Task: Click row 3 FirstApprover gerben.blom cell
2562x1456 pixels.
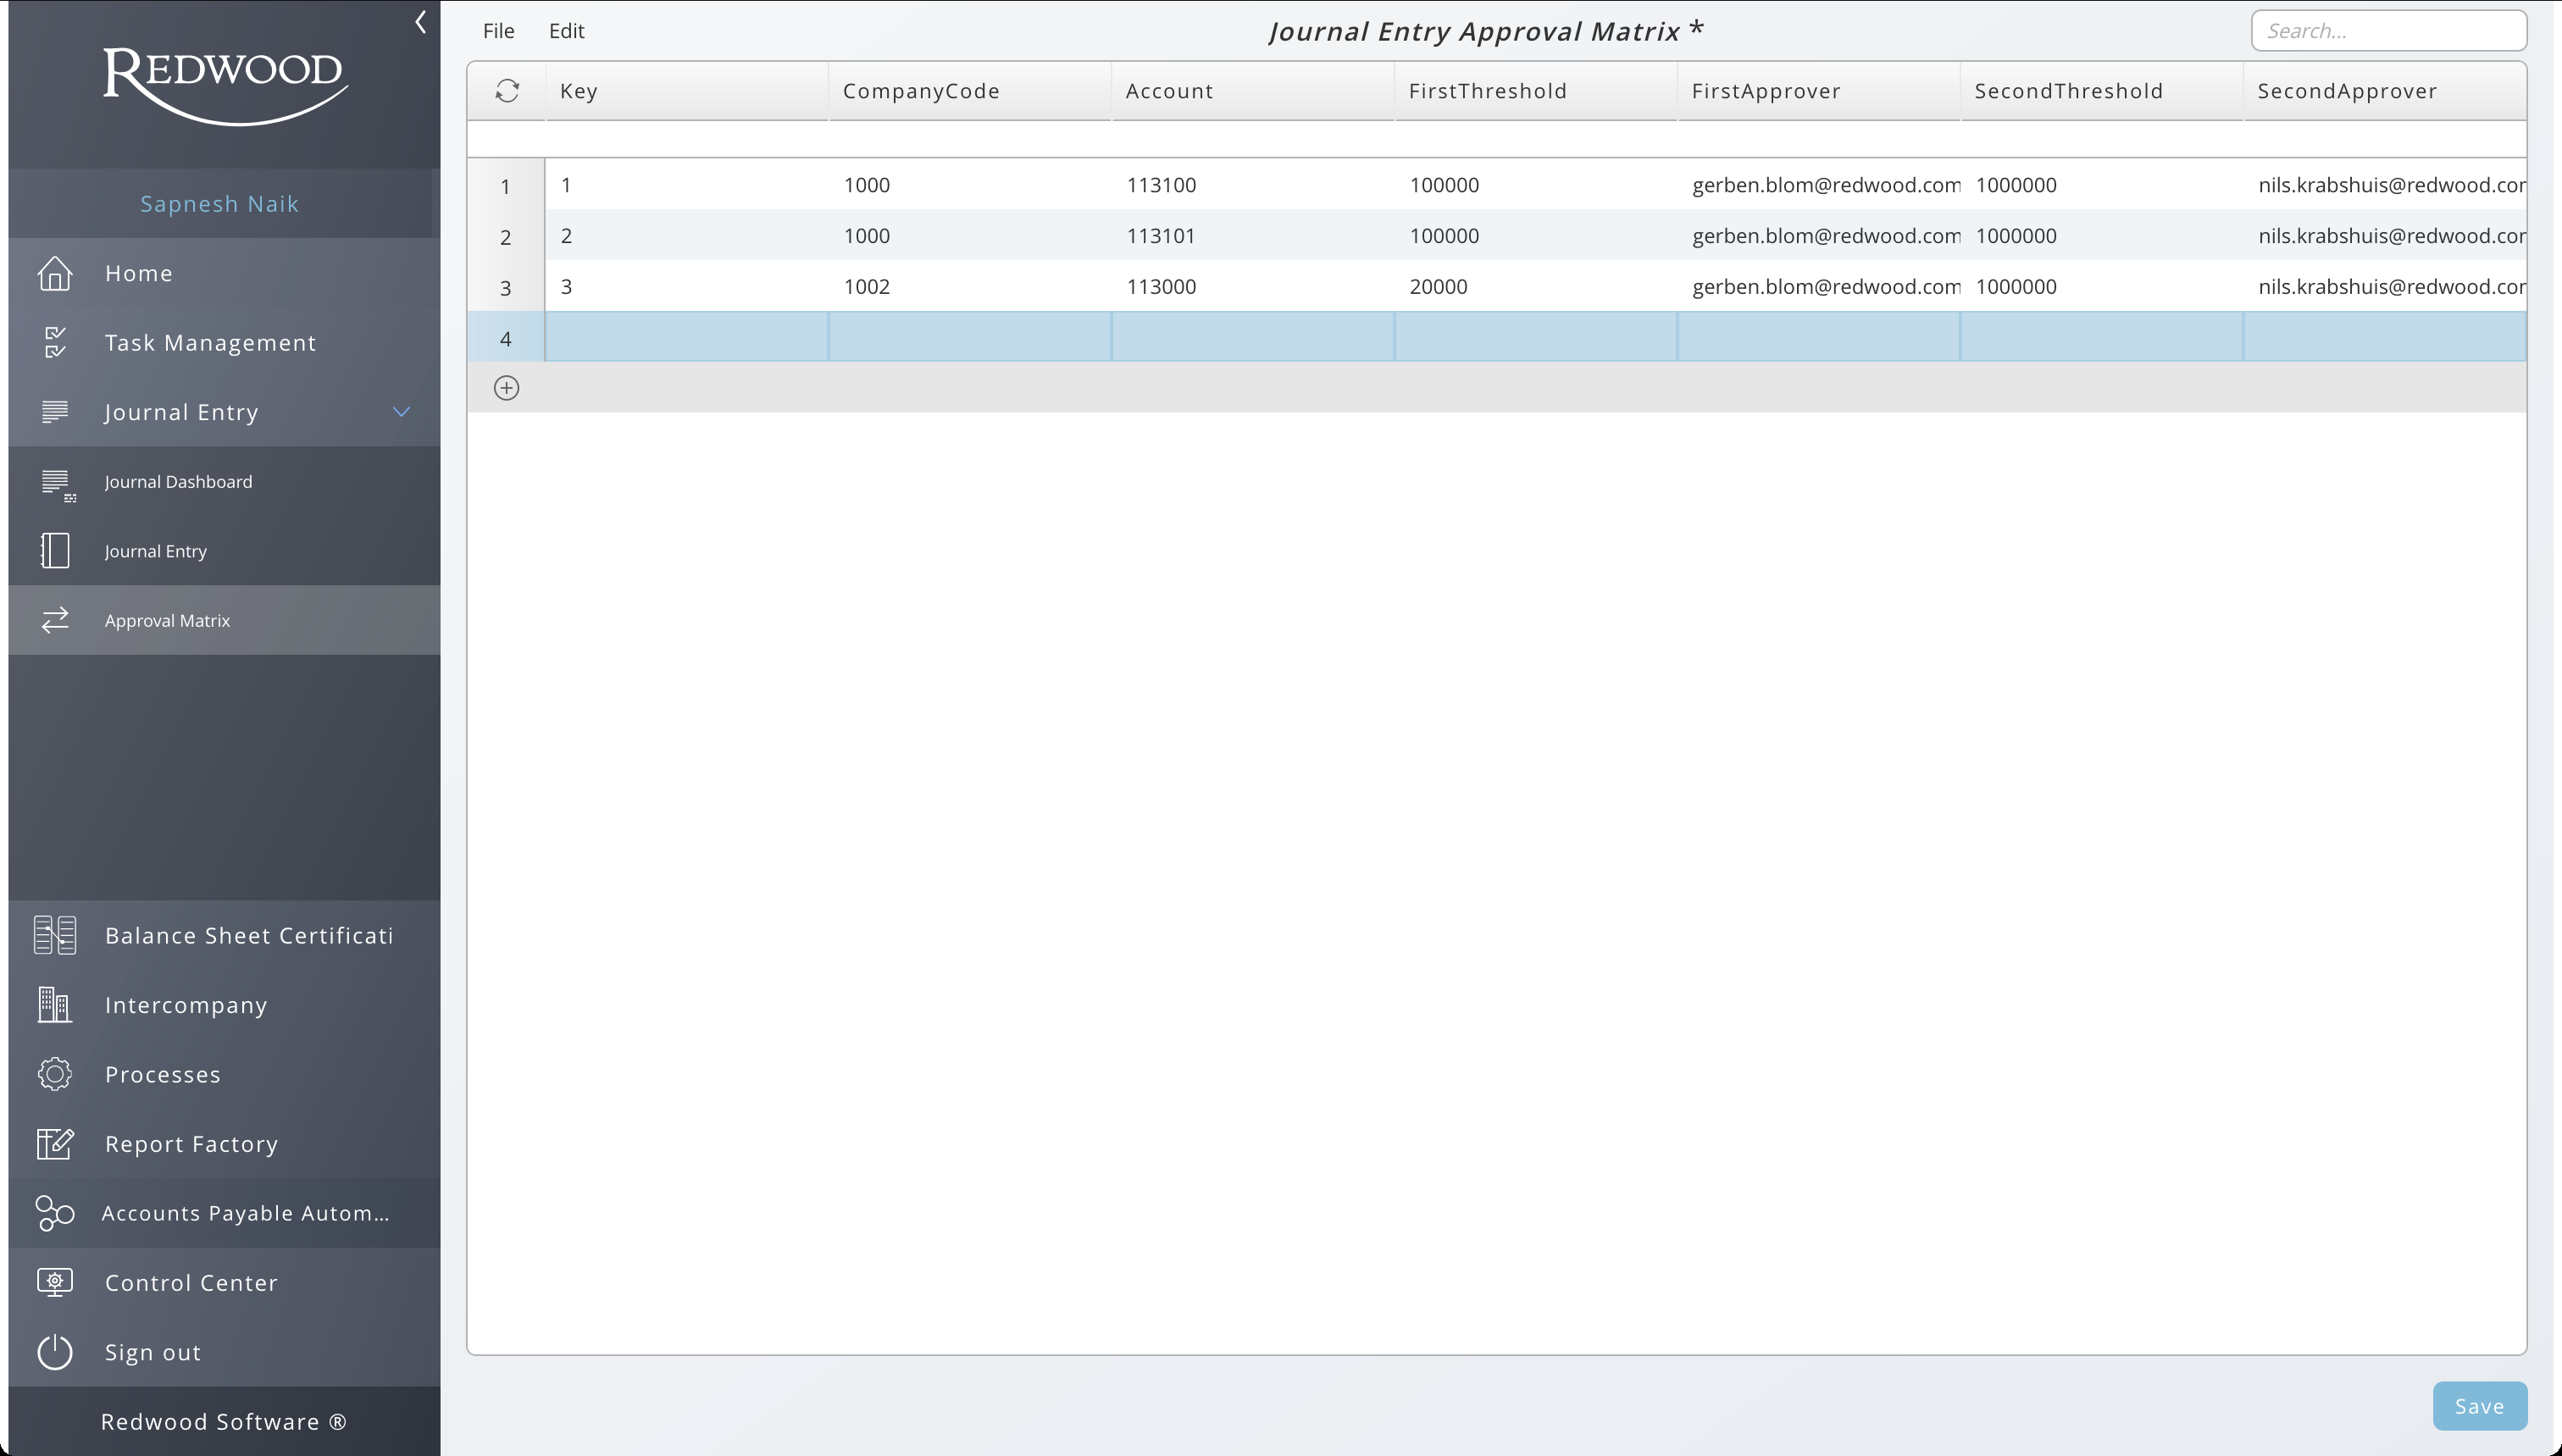Action: [1819, 287]
